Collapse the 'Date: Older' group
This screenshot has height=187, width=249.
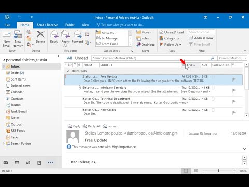pos(68,71)
